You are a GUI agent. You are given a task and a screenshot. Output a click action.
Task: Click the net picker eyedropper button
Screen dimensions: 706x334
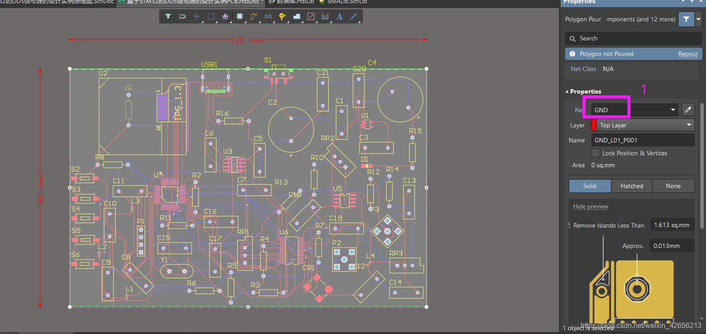(688, 110)
